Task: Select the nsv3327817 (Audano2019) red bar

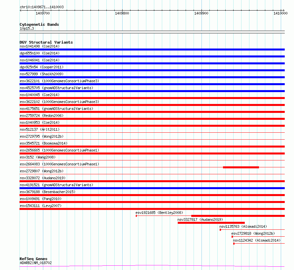Action: [x=211, y=223]
